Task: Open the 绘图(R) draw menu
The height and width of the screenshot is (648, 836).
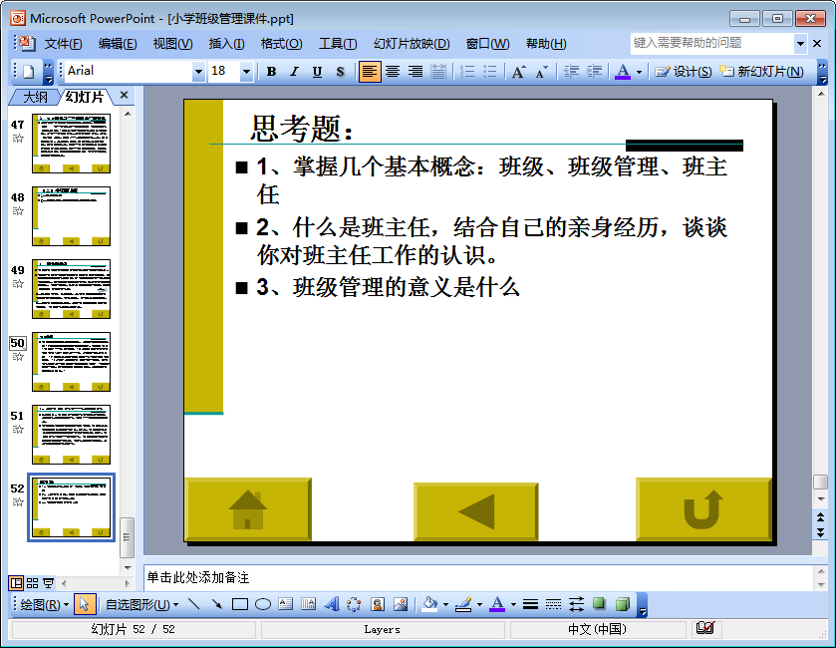Action: [x=45, y=604]
